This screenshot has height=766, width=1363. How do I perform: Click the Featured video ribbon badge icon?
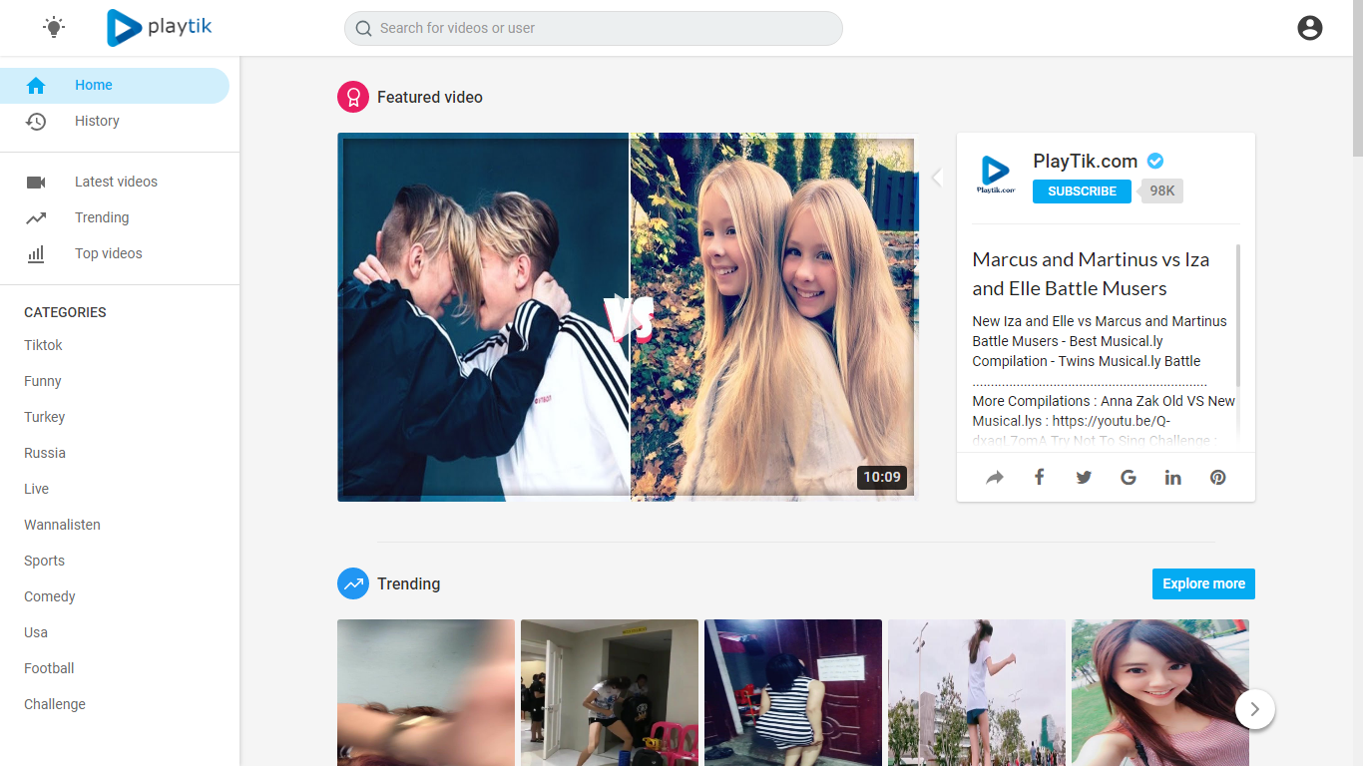point(353,97)
